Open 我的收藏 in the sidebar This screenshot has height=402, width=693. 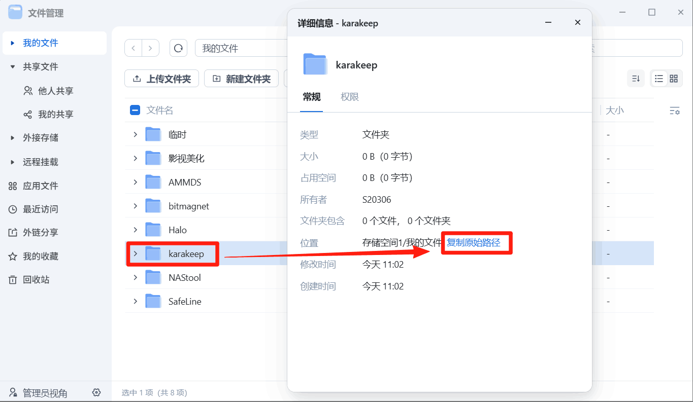[x=40, y=257]
